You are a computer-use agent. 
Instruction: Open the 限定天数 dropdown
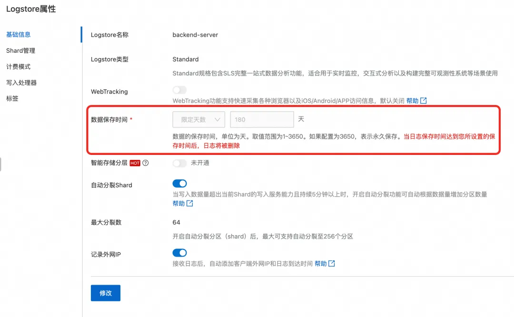(x=198, y=120)
